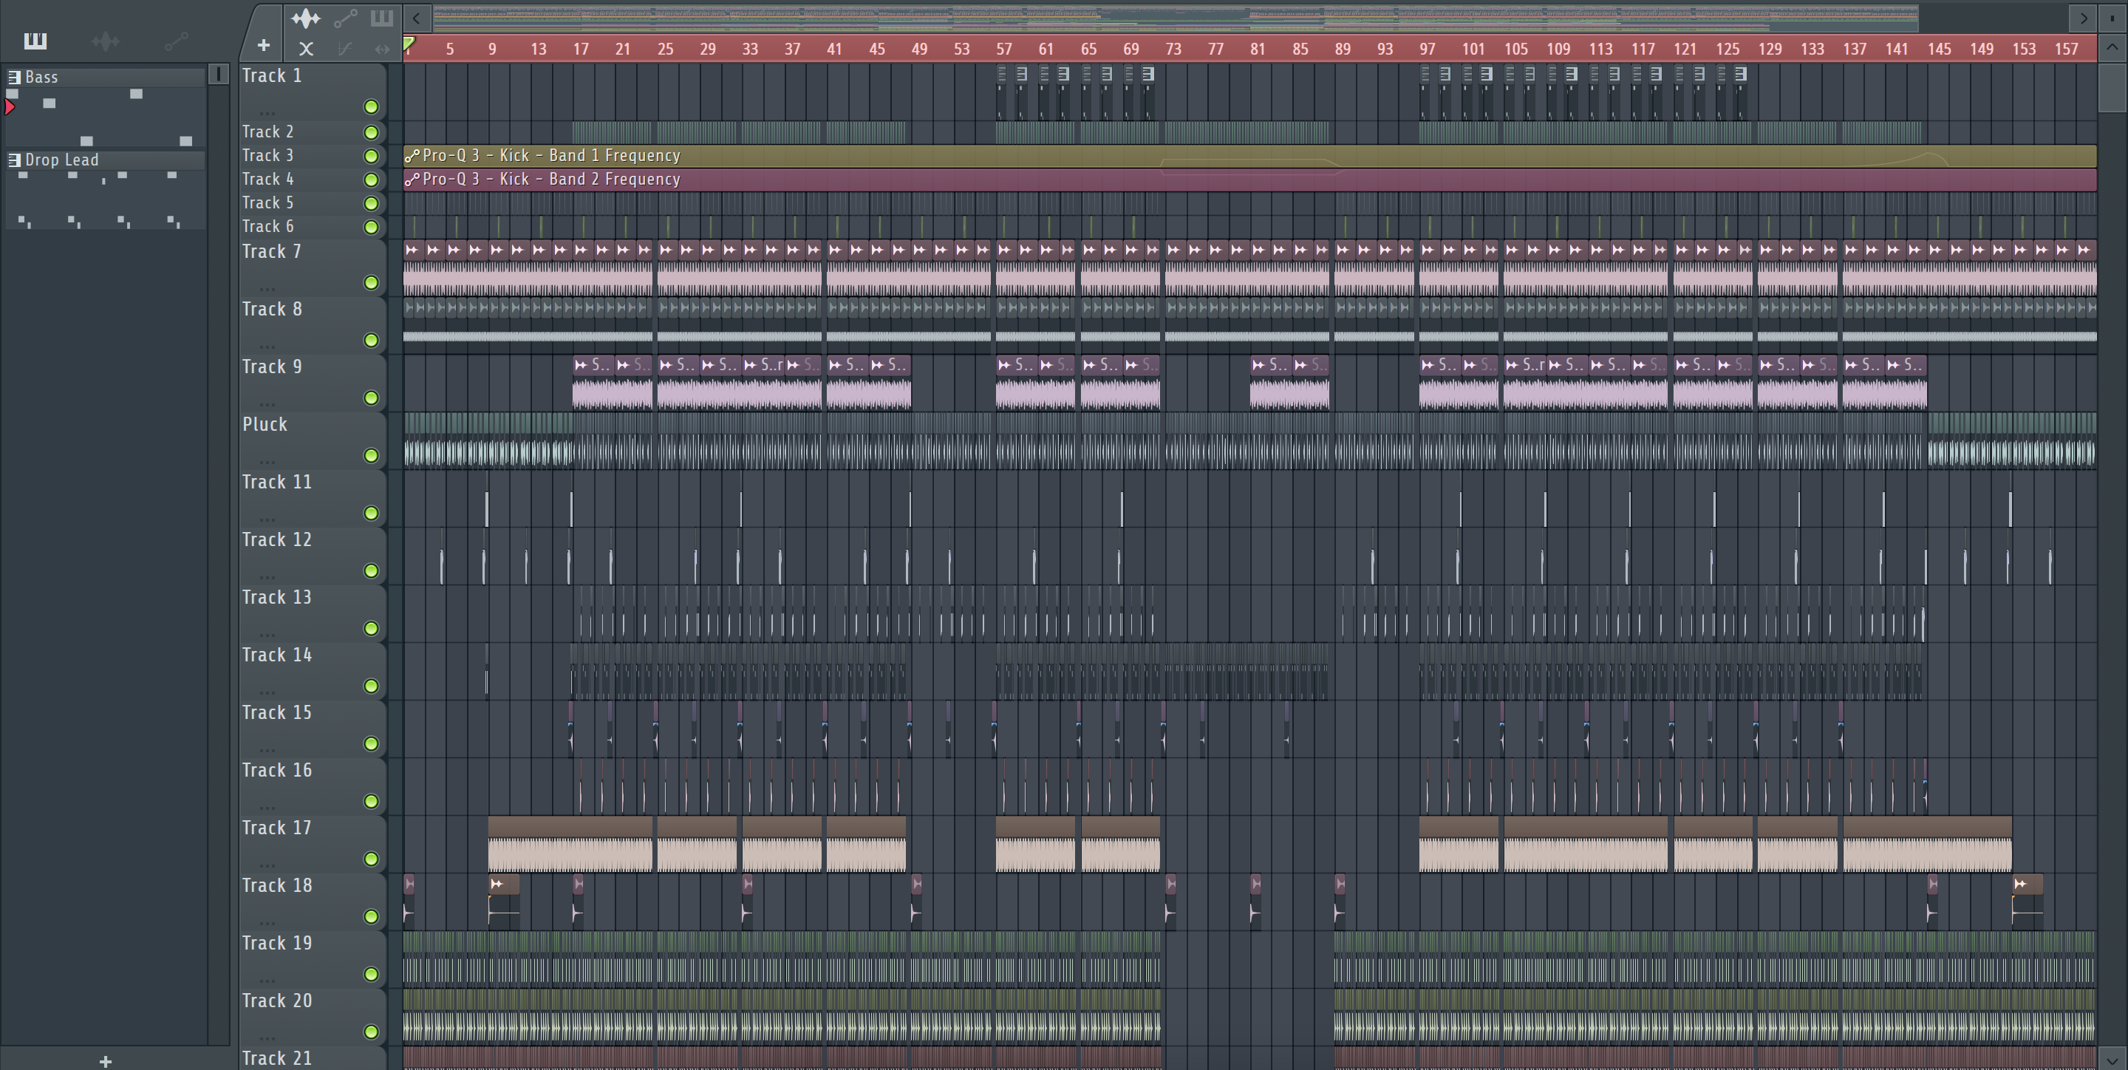The height and width of the screenshot is (1070, 2128).
Task: Open clip menu of Track 9's first clip at bar 17
Action: (582, 364)
